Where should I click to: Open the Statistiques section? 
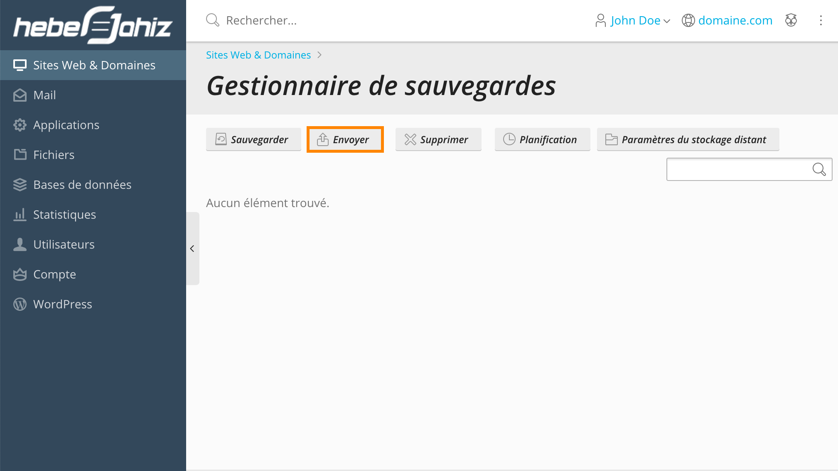point(93,215)
